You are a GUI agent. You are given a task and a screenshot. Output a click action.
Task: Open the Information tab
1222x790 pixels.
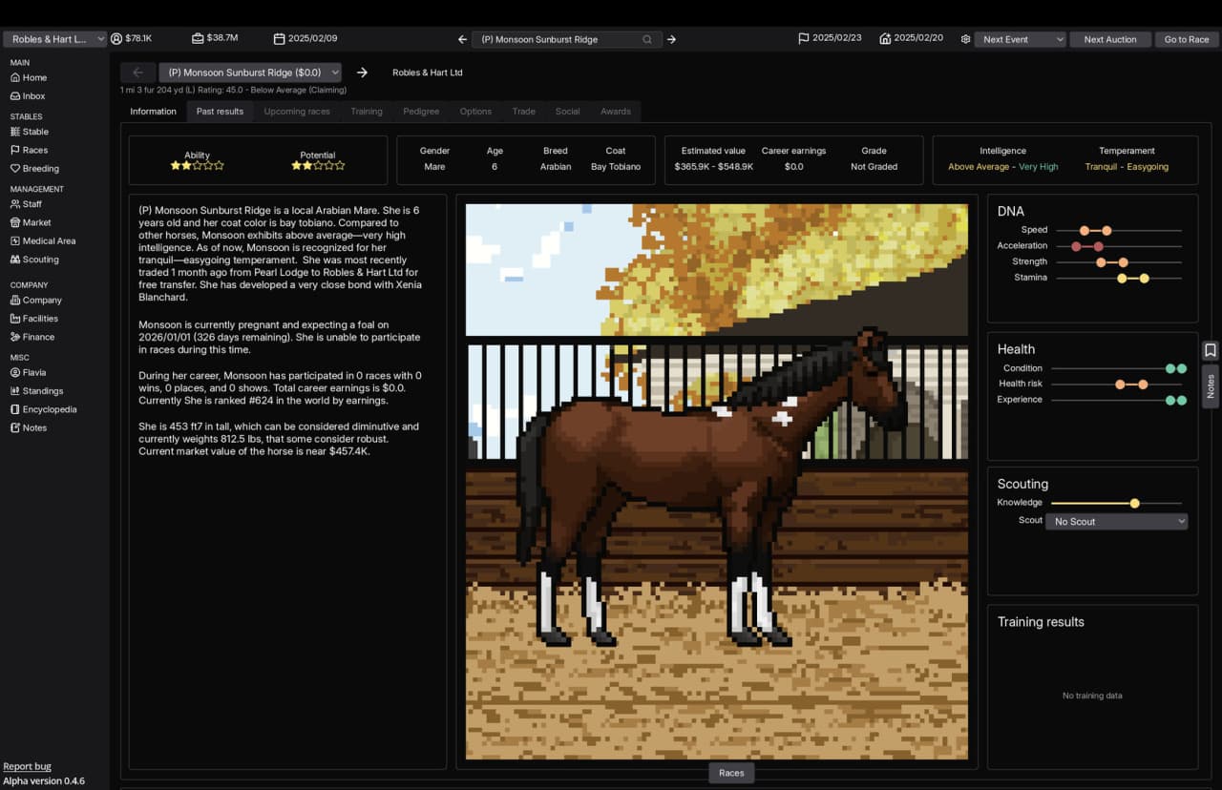click(x=153, y=112)
